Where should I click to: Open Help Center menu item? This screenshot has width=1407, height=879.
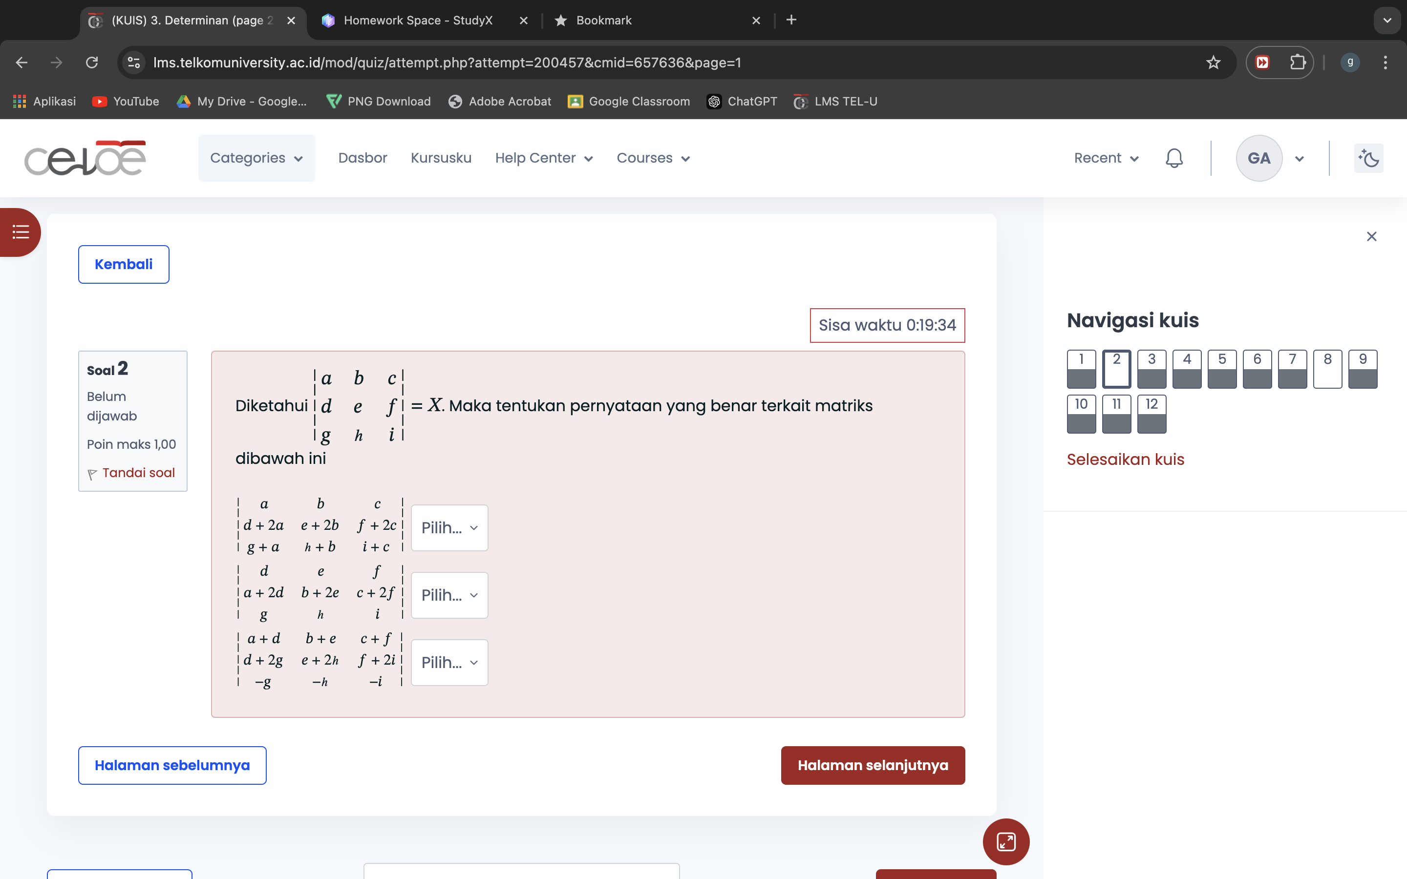pos(544,157)
